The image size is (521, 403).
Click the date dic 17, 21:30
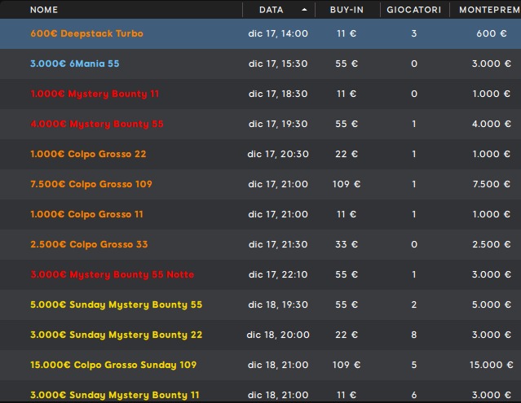click(278, 244)
